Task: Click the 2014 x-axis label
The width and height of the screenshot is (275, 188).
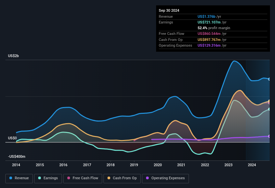Action: [x=16, y=165]
